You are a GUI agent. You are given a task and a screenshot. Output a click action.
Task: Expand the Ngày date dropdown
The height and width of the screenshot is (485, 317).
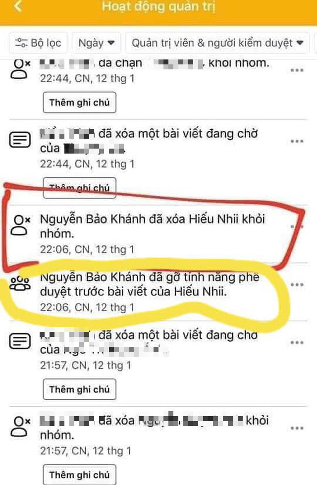[96, 43]
